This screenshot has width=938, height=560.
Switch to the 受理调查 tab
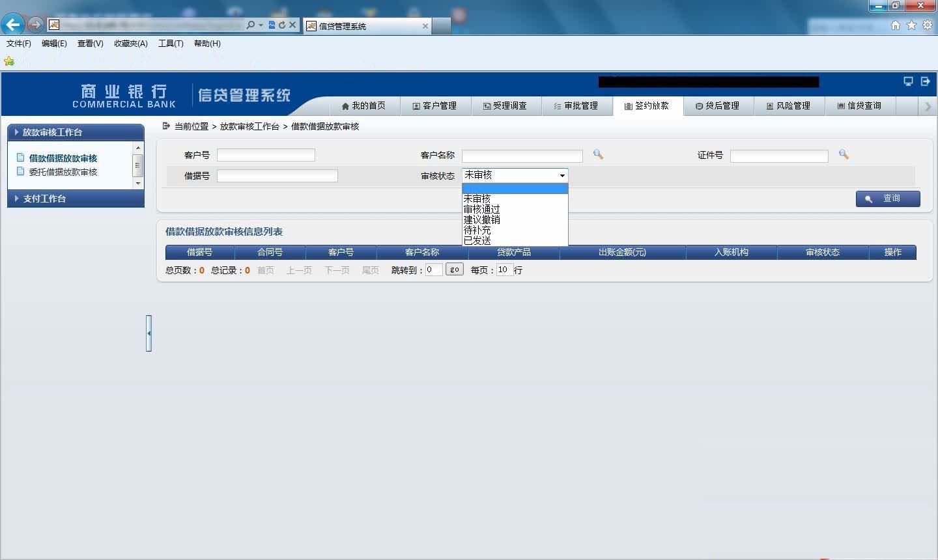[505, 106]
